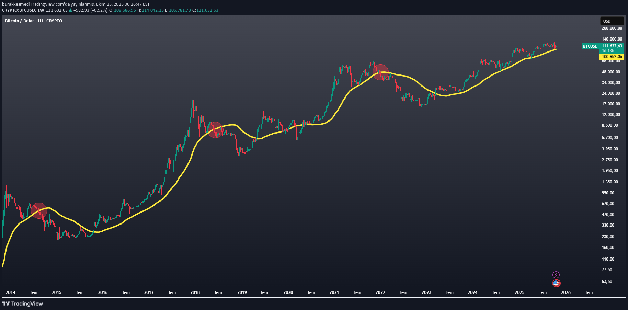This screenshot has height=310, width=628.
Task: Click the 2026 label on the date axis
Action: pyautogui.click(x=566, y=292)
